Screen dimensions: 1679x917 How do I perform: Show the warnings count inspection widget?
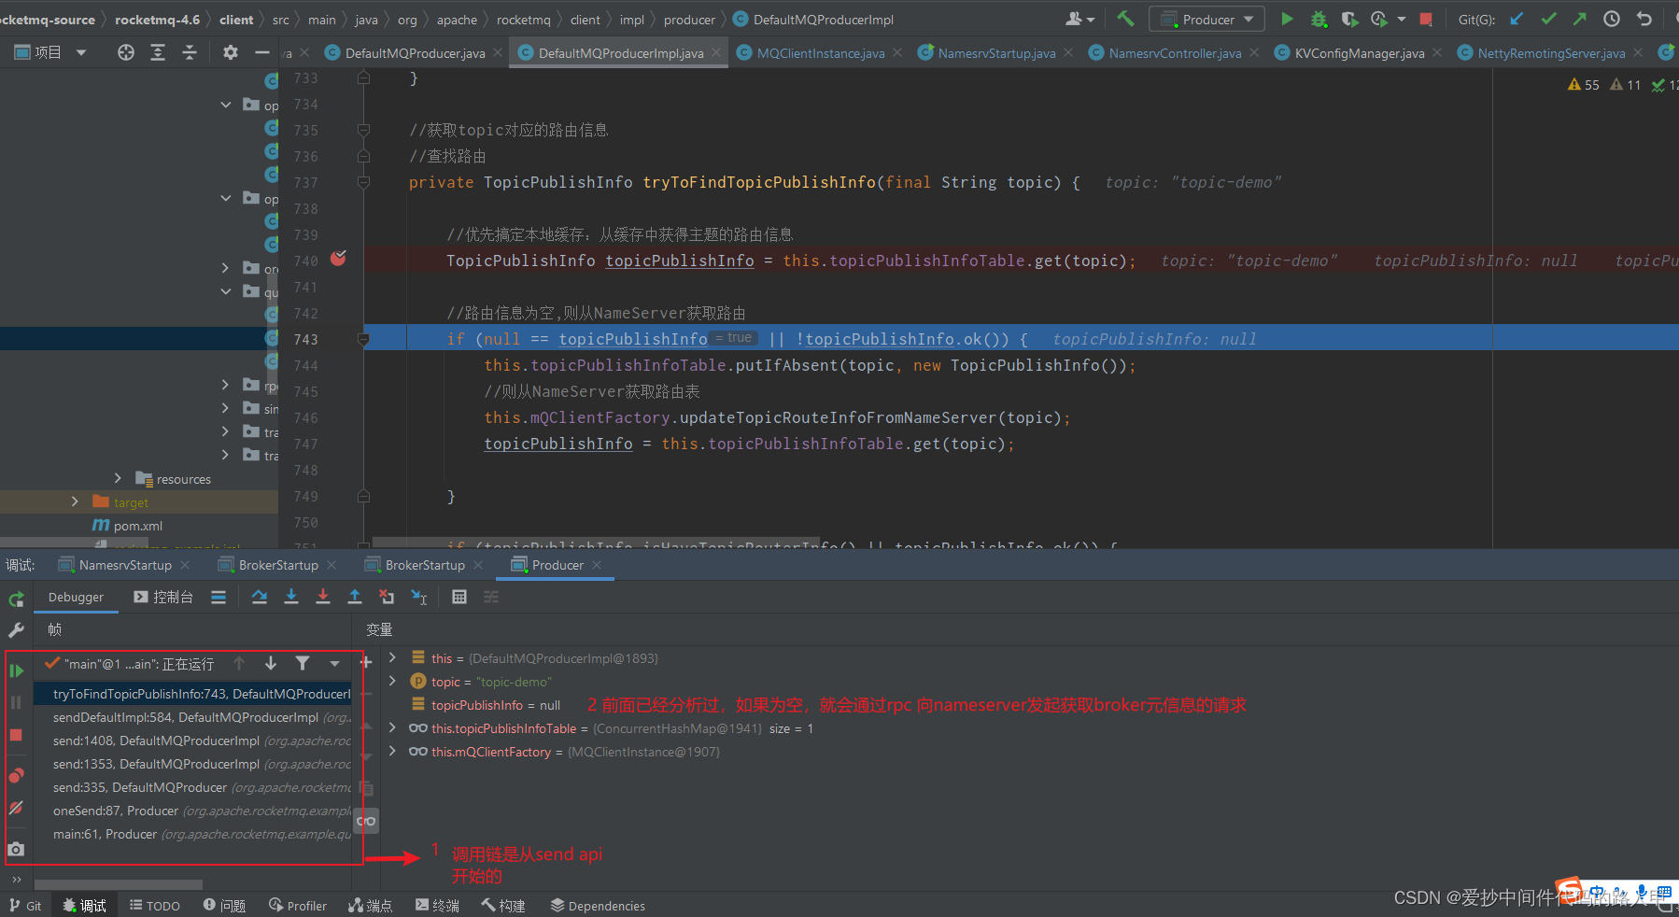coord(1584,85)
